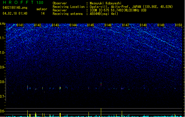
Task: Click the Receiving Location value Ogata-vill. Akita-Pref.
Action: [110, 7]
